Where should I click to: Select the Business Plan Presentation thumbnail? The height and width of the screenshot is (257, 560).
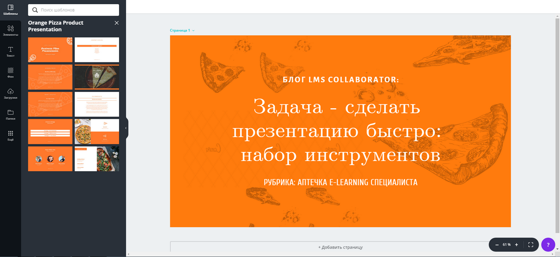[x=50, y=49]
